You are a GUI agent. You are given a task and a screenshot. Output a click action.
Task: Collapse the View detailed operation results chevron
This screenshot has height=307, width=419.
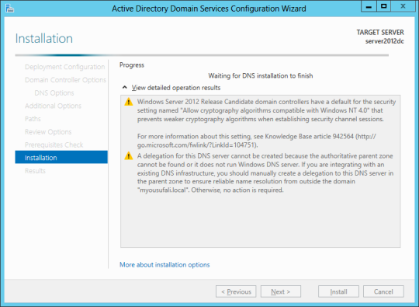point(124,88)
